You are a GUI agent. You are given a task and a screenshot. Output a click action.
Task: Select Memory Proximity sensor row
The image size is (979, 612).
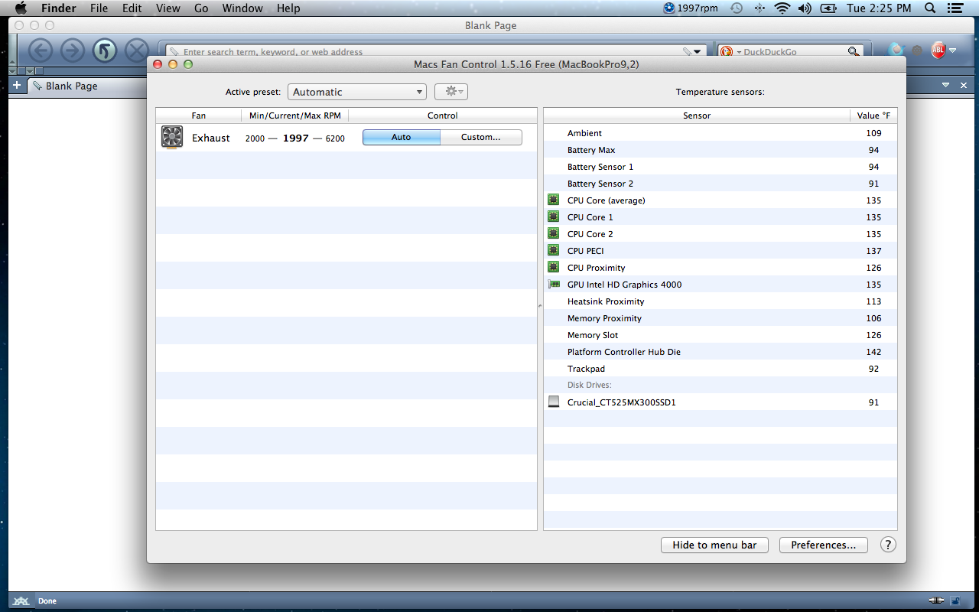(720, 318)
